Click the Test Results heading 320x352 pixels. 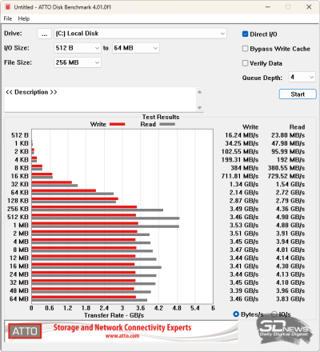161,117
